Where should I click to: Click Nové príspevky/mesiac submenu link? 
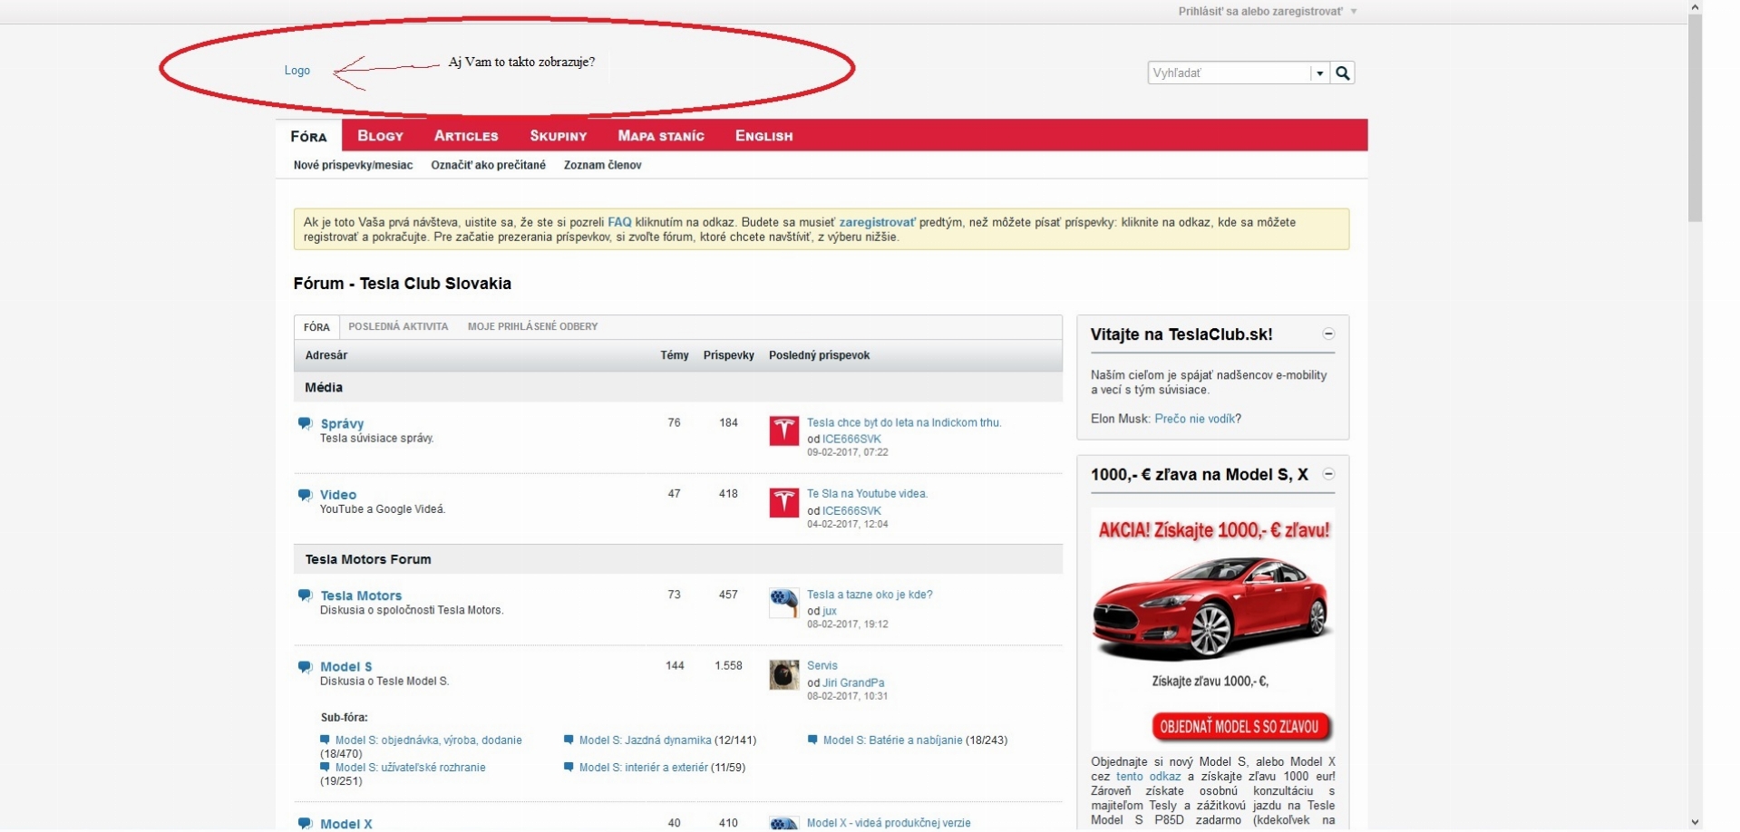click(x=353, y=165)
